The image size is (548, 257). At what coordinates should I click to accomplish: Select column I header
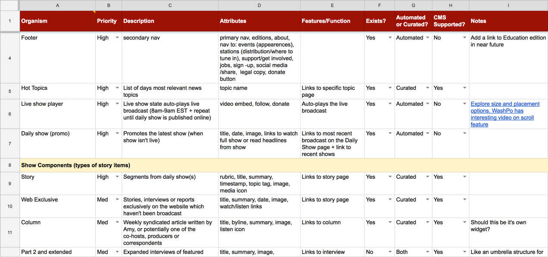[x=508, y=5]
